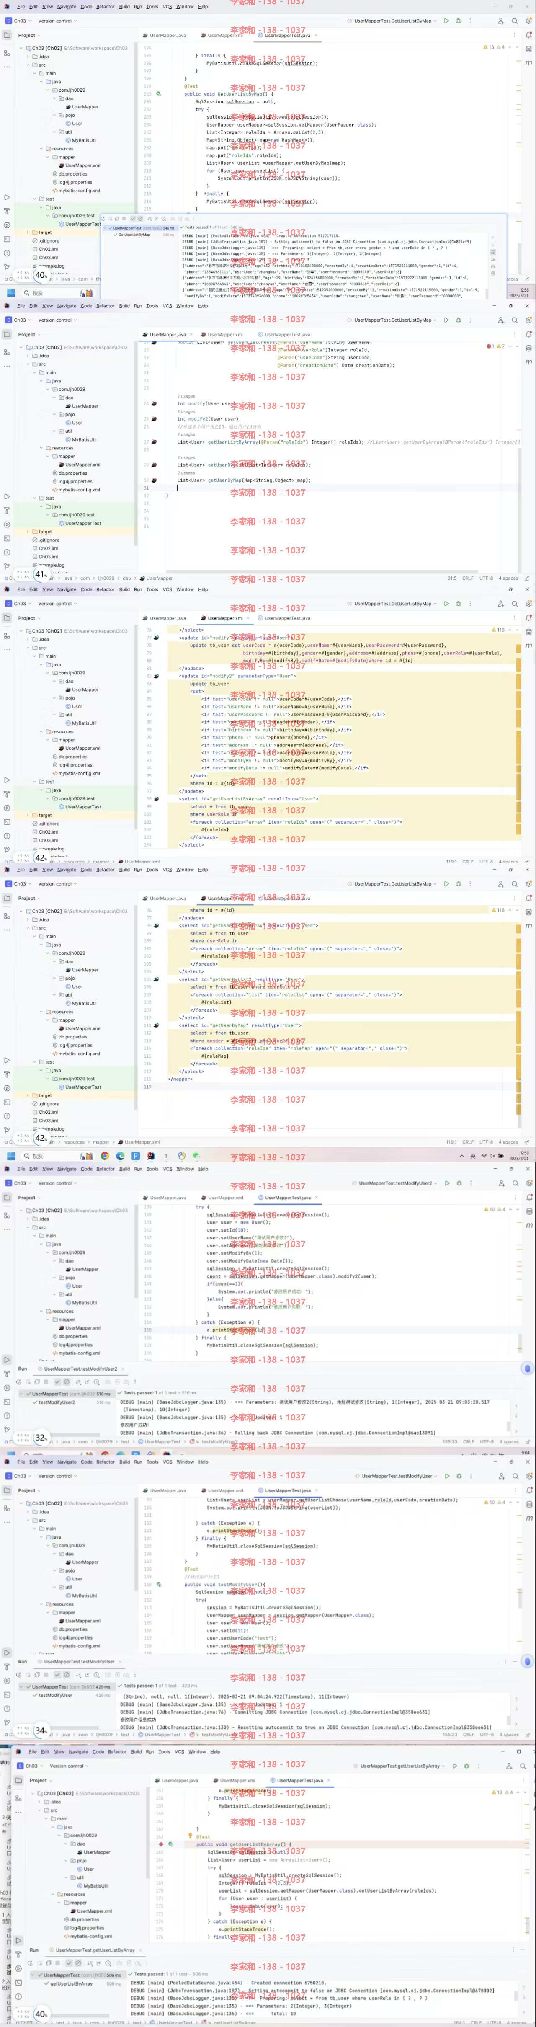
Task: Open Run tool window icon in the getUserListByArray window sidebar
Action: tap(19, 1940)
